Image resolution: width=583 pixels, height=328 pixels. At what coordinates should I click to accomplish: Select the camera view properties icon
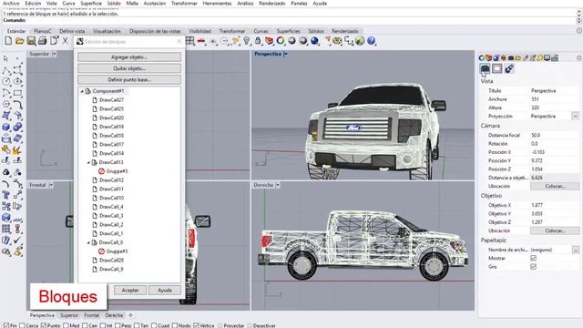coord(485,68)
